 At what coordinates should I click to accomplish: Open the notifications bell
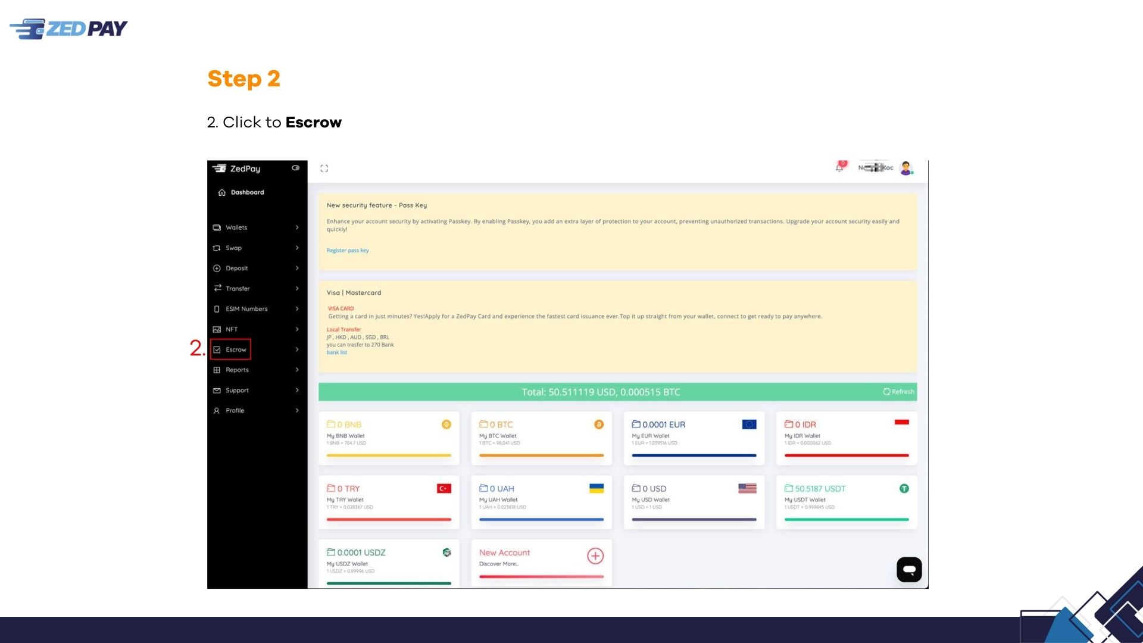click(840, 167)
